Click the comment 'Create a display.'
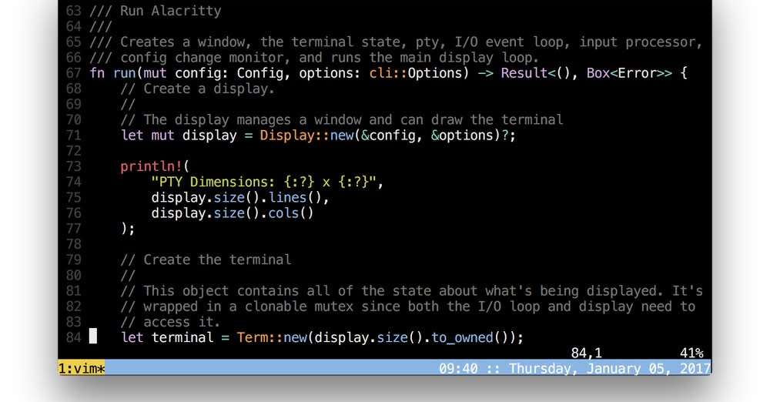Viewport: 770px width, 402px height. coord(209,89)
